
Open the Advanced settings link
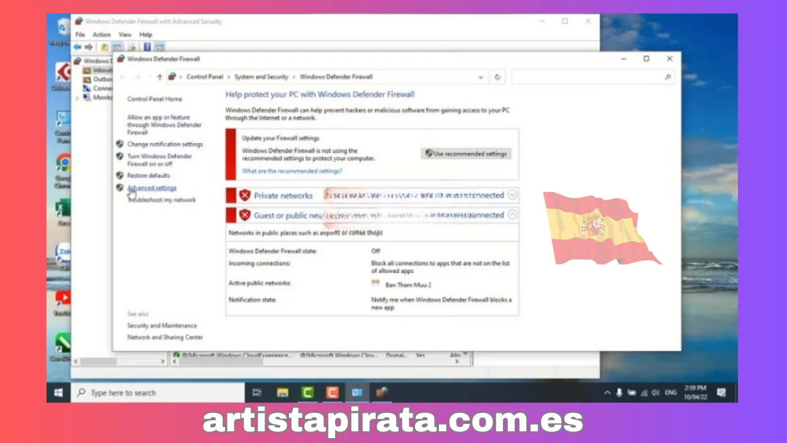click(x=152, y=188)
